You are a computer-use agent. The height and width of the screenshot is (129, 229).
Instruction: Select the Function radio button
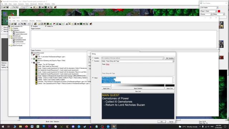click(x=93, y=61)
